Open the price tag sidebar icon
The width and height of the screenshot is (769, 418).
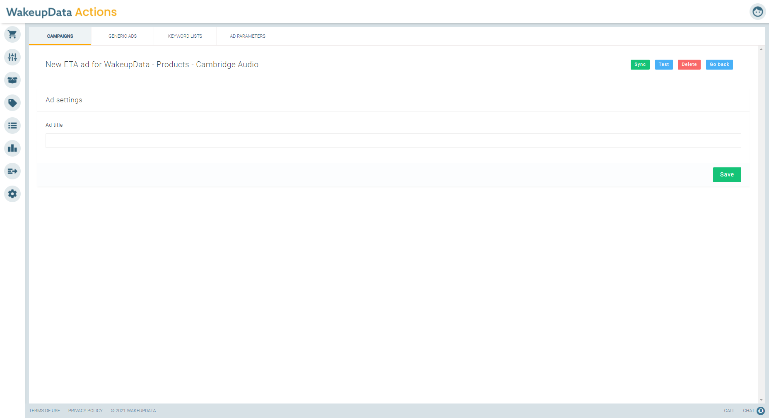(12, 103)
